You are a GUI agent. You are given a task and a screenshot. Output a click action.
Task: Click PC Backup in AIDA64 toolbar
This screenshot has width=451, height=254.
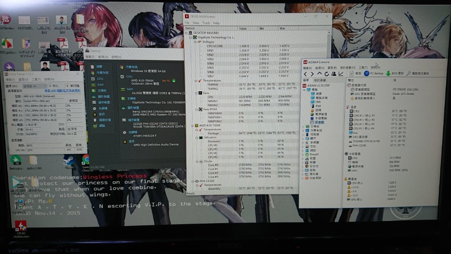[x=373, y=74]
